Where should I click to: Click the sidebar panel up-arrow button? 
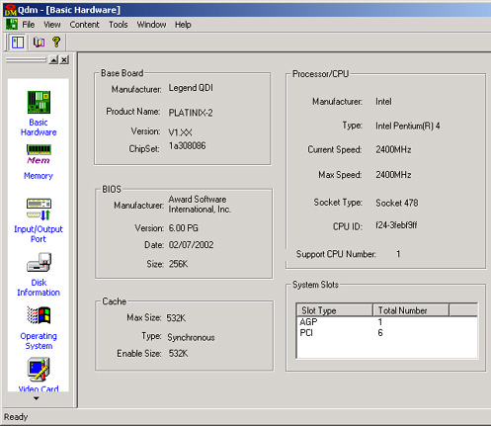[x=53, y=60]
